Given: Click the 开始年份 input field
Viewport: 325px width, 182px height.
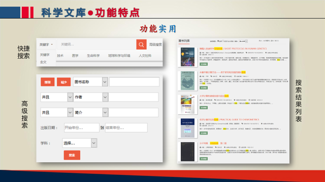Looking at the screenshot, I should [82, 128].
